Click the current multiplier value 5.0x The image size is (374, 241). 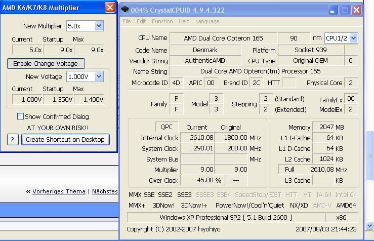tap(27, 50)
